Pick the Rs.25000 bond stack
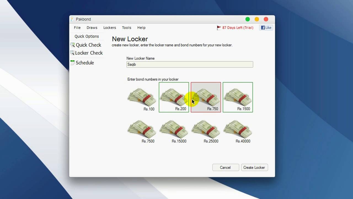Viewport: 353px width, 199px height. (x=206, y=129)
